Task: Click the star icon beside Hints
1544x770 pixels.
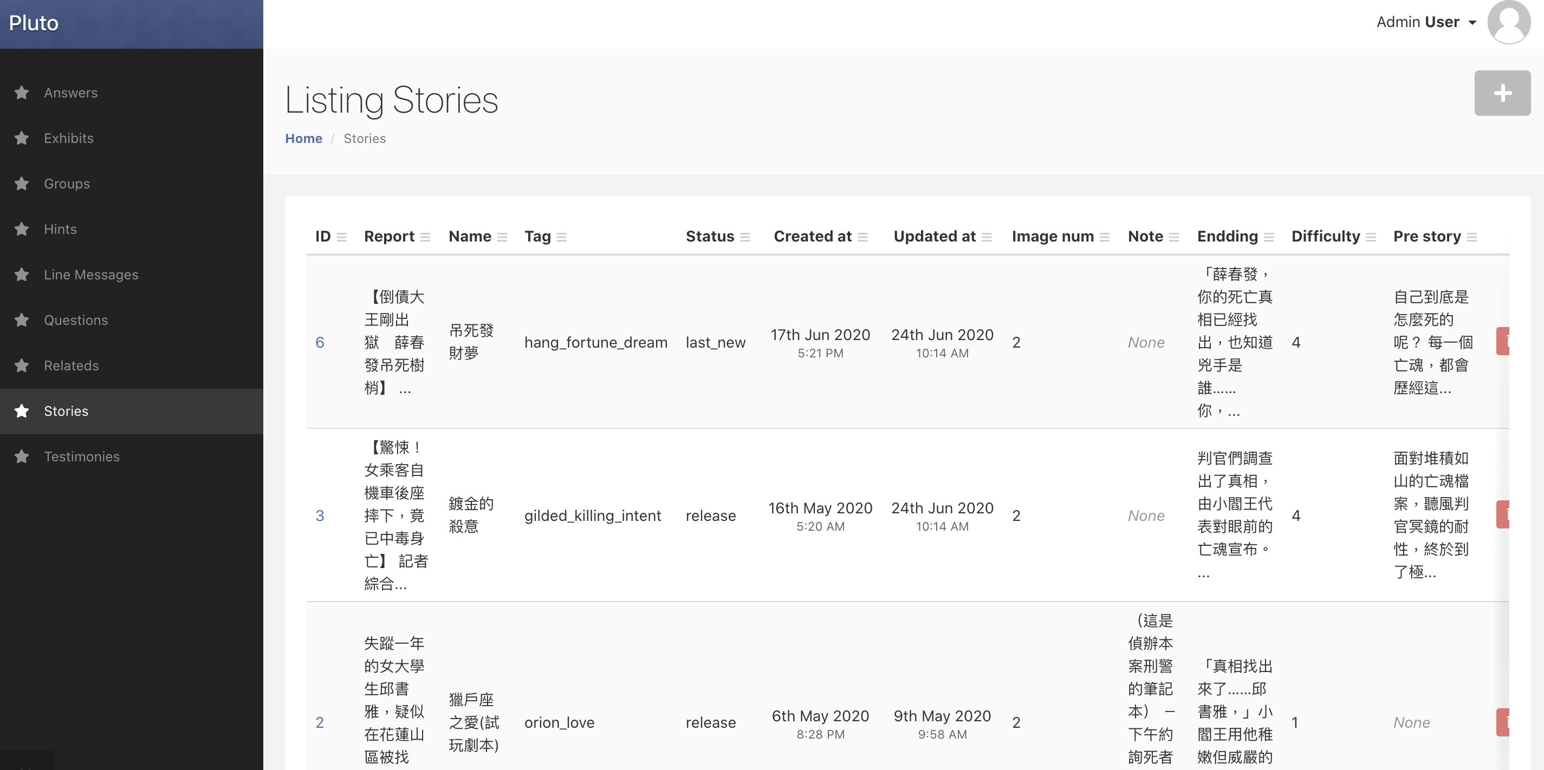Action: point(22,229)
